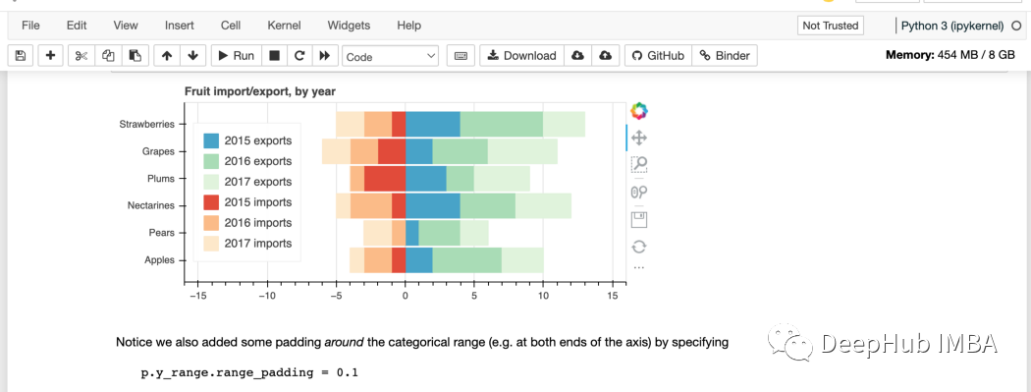Image resolution: width=1031 pixels, height=392 pixels.
Task: Move selected cell down arrow
Action: coord(192,56)
